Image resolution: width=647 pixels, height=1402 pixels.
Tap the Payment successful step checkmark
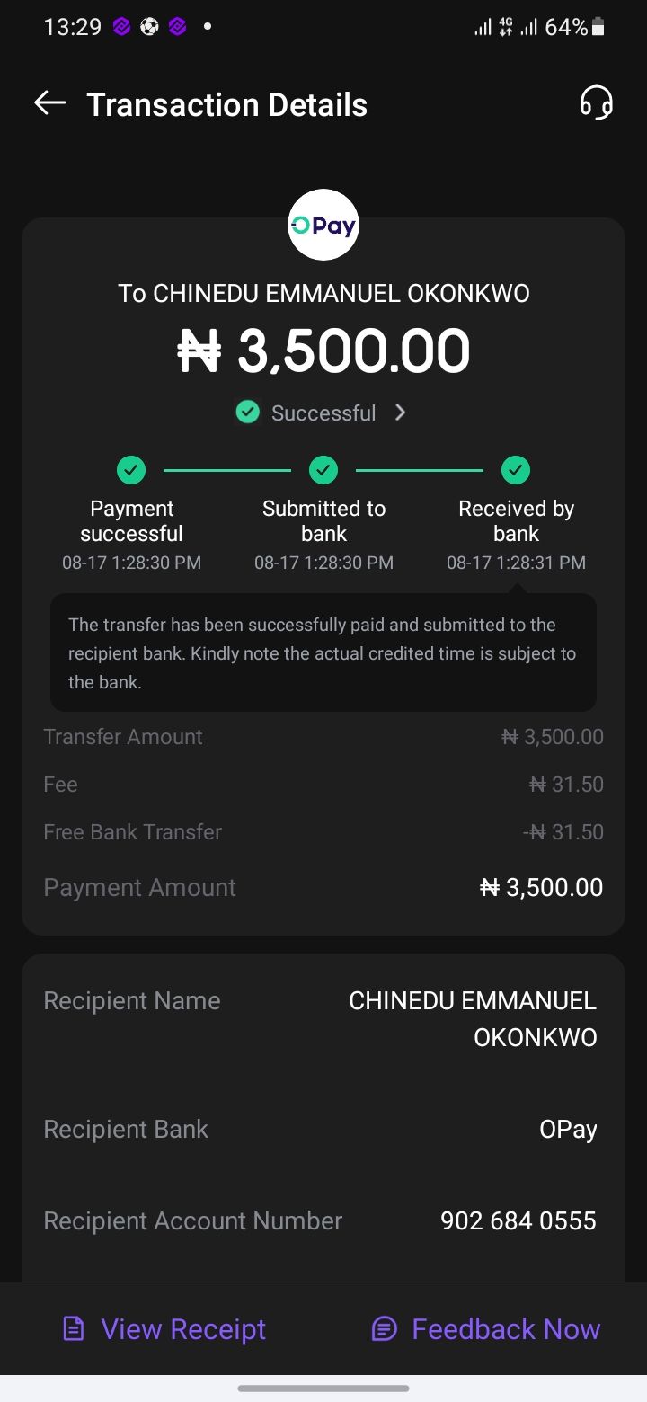pyautogui.click(x=131, y=469)
